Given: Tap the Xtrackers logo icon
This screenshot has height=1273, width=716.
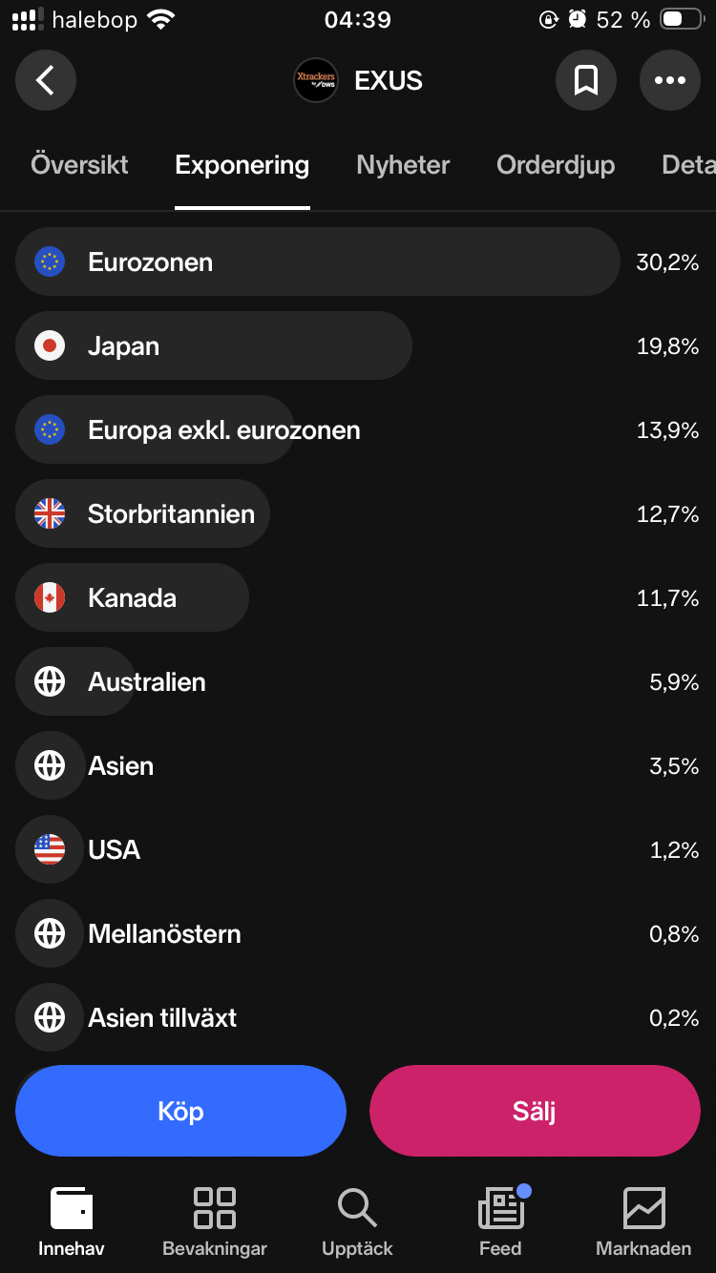Looking at the screenshot, I should [x=316, y=80].
